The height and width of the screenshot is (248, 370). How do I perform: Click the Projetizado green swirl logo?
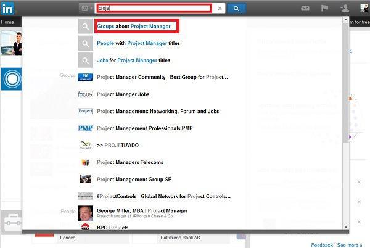[86, 145]
